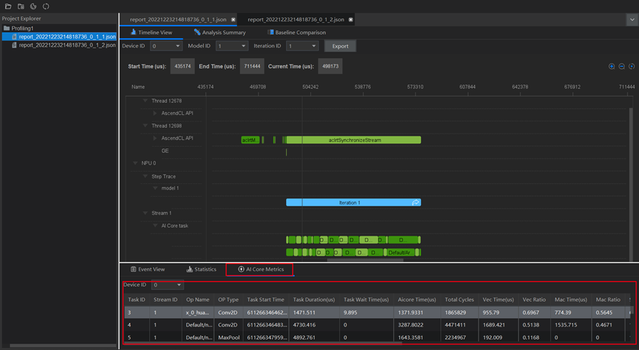This screenshot has height=350, width=639.
Task: Click the open folder icon in top toolbar
Action: point(8,6)
